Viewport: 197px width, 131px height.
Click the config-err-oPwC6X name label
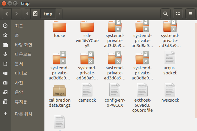(115, 103)
